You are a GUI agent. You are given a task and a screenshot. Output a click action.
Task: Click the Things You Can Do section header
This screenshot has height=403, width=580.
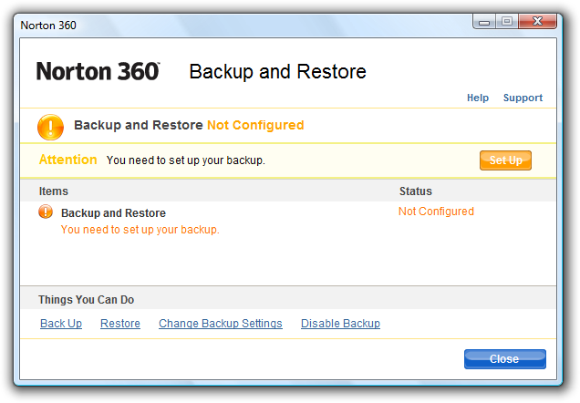point(87,299)
